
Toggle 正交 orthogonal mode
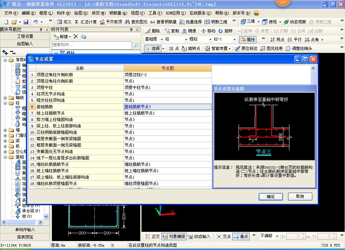point(153,237)
